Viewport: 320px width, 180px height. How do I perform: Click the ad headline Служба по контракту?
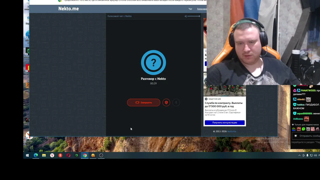click(223, 104)
